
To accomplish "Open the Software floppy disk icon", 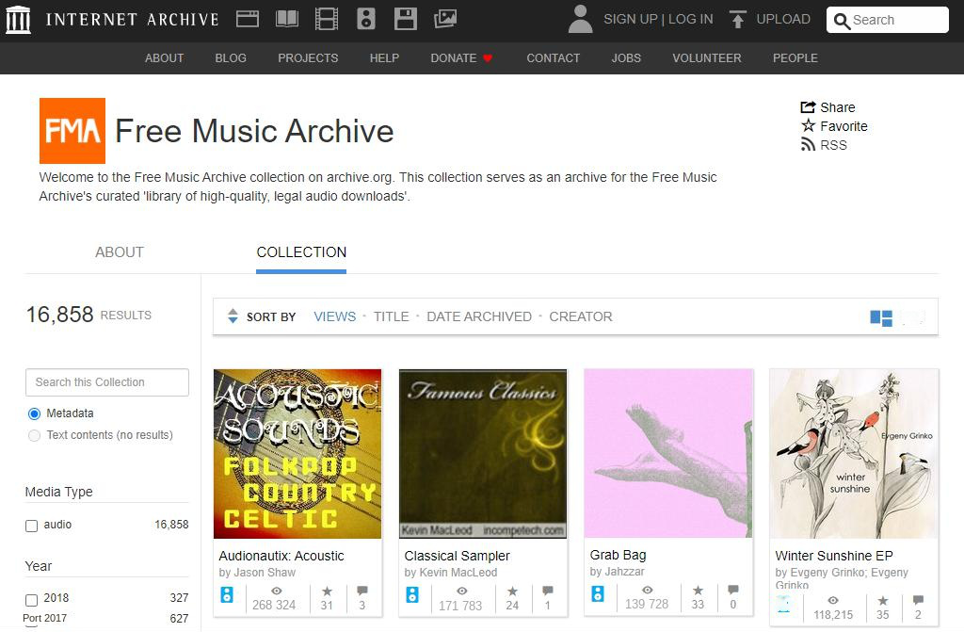I will [x=406, y=18].
